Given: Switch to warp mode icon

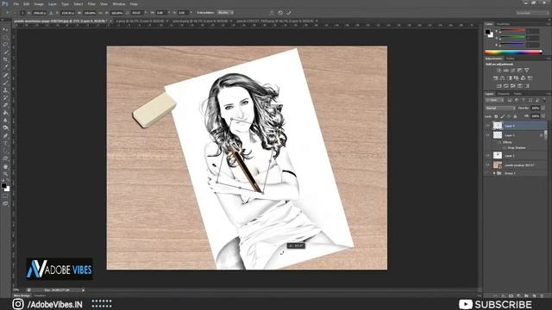Looking at the screenshot, I should coord(272,13).
